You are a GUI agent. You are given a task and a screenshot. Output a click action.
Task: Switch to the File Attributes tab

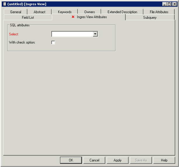coord(159,12)
